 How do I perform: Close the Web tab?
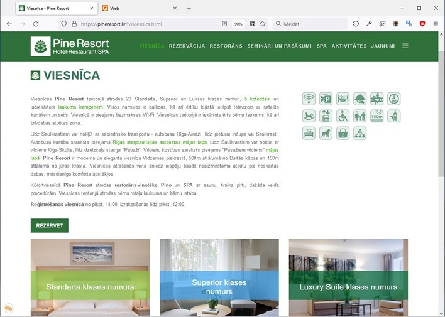tap(175, 8)
